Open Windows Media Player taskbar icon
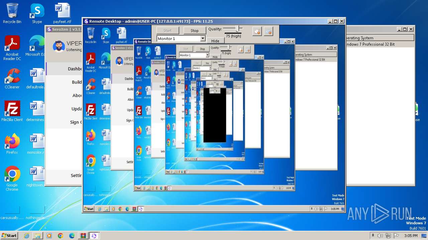Screen dimensions: 428x240 49,236
